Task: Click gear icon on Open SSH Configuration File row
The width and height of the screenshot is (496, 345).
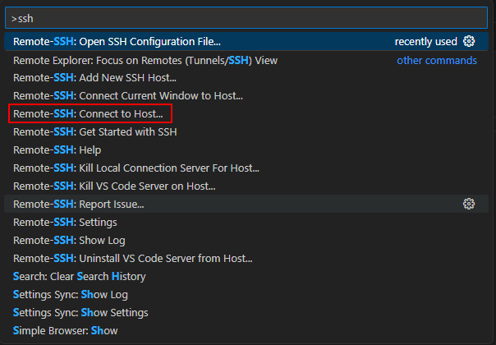Action: point(469,41)
